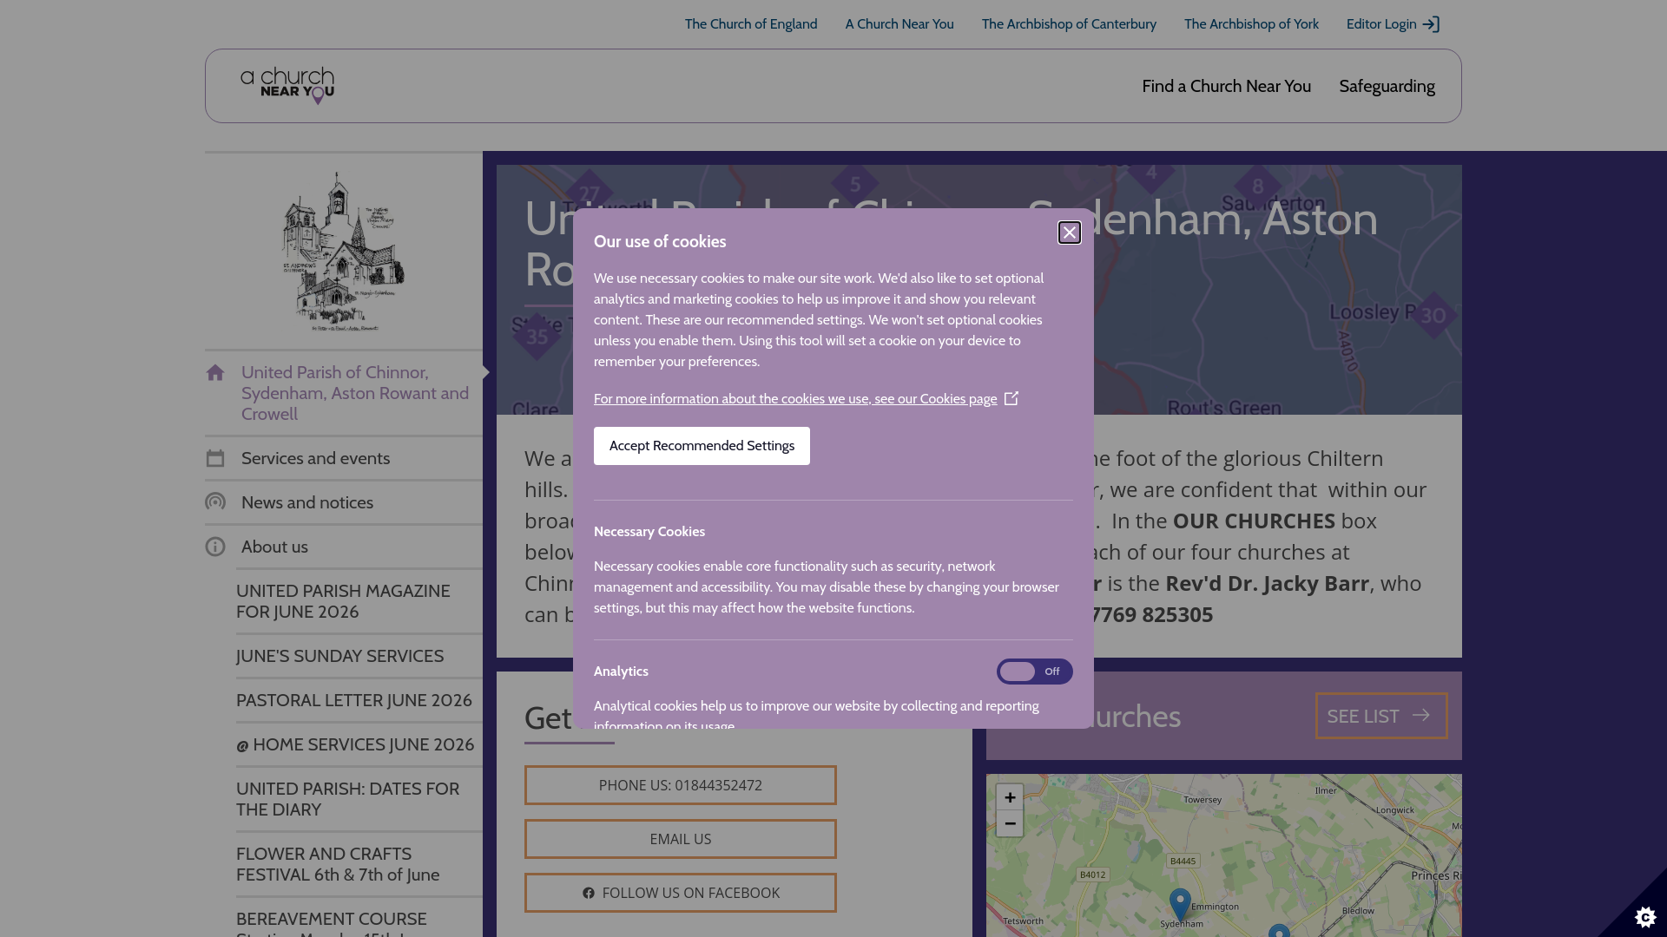This screenshot has height=937, width=1667.
Task: Open The Church of England link
Action: pos(751,24)
